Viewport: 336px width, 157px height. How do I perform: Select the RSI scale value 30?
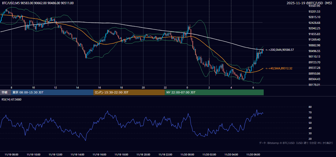point(310,133)
